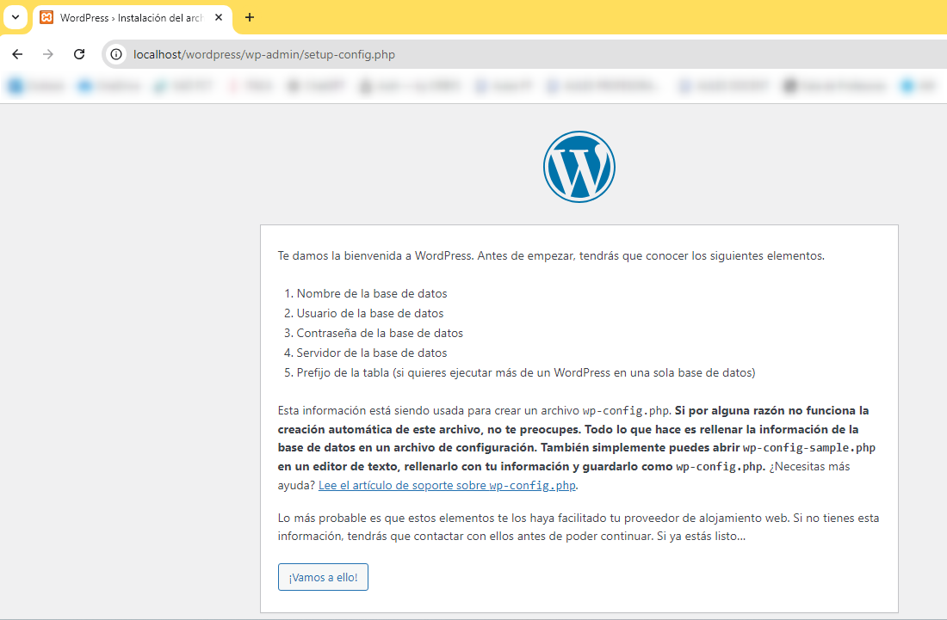The width and height of the screenshot is (947, 620).
Task: Go back using the back arrow
Action: coord(18,54)
